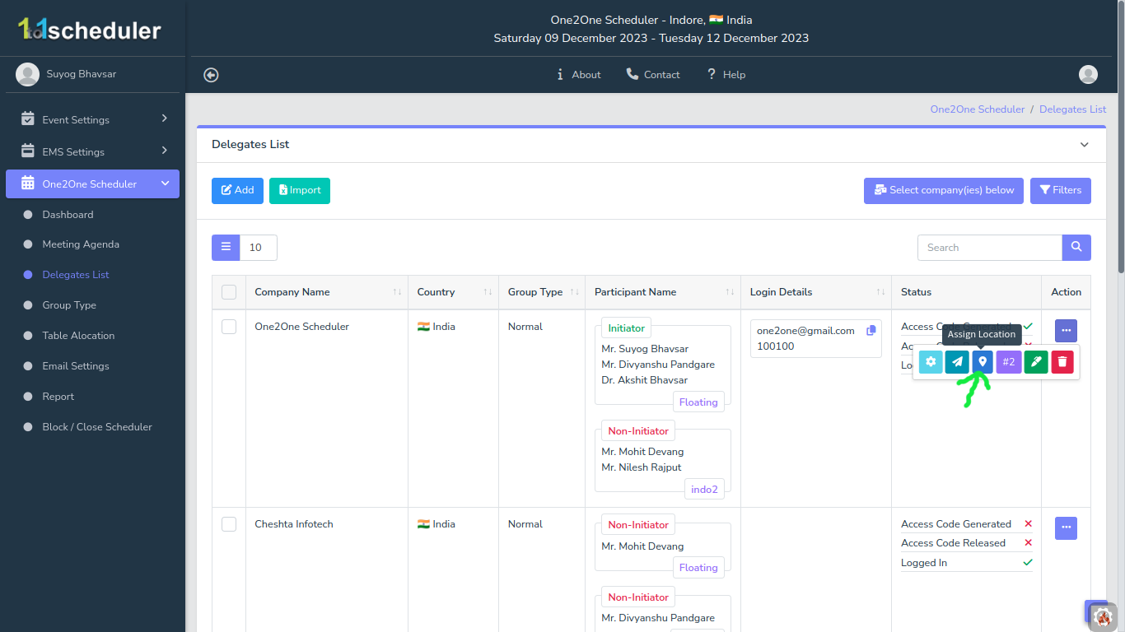Toggle the select-all checkbox in table header
The height and width of the screenshot is (632, 1125).
click(x=229, y=292)
